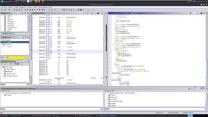Click the Program Tree tab
This screenshot has width=208, height=117.
point(8,33)
